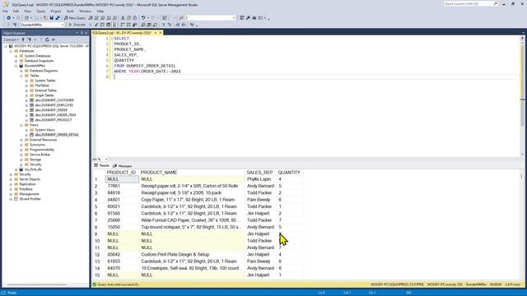This screenshot has width=527, height=296.
Task: Expand the my_first_db database node
Action: [x=16, y=169]
